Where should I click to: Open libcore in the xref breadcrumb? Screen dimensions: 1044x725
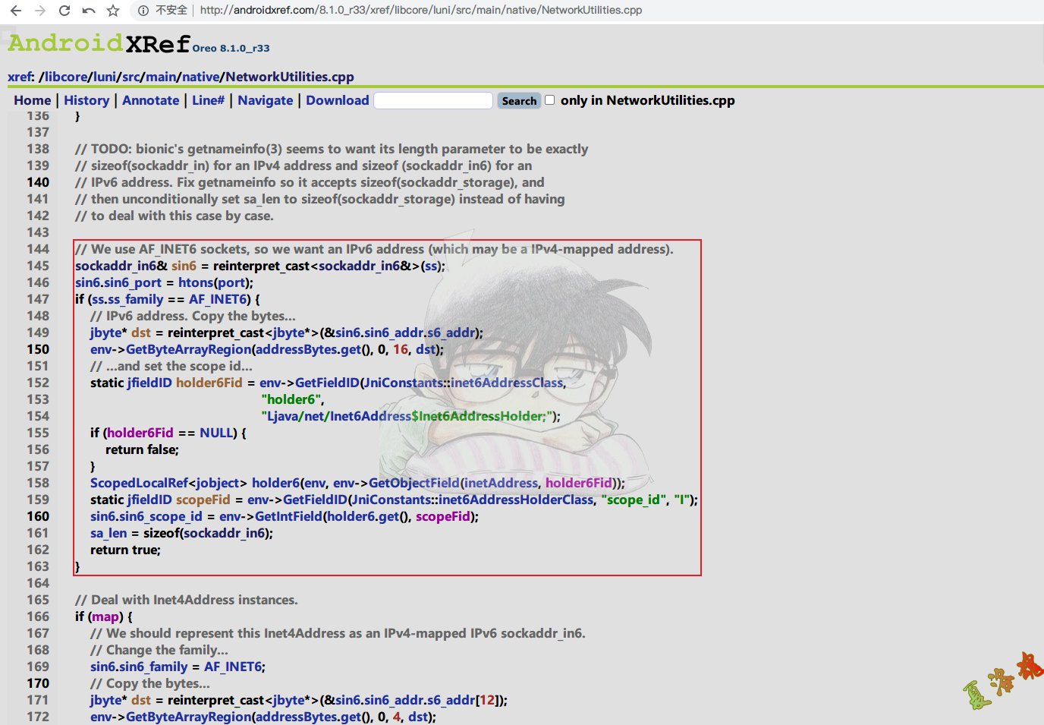point(65,77)
